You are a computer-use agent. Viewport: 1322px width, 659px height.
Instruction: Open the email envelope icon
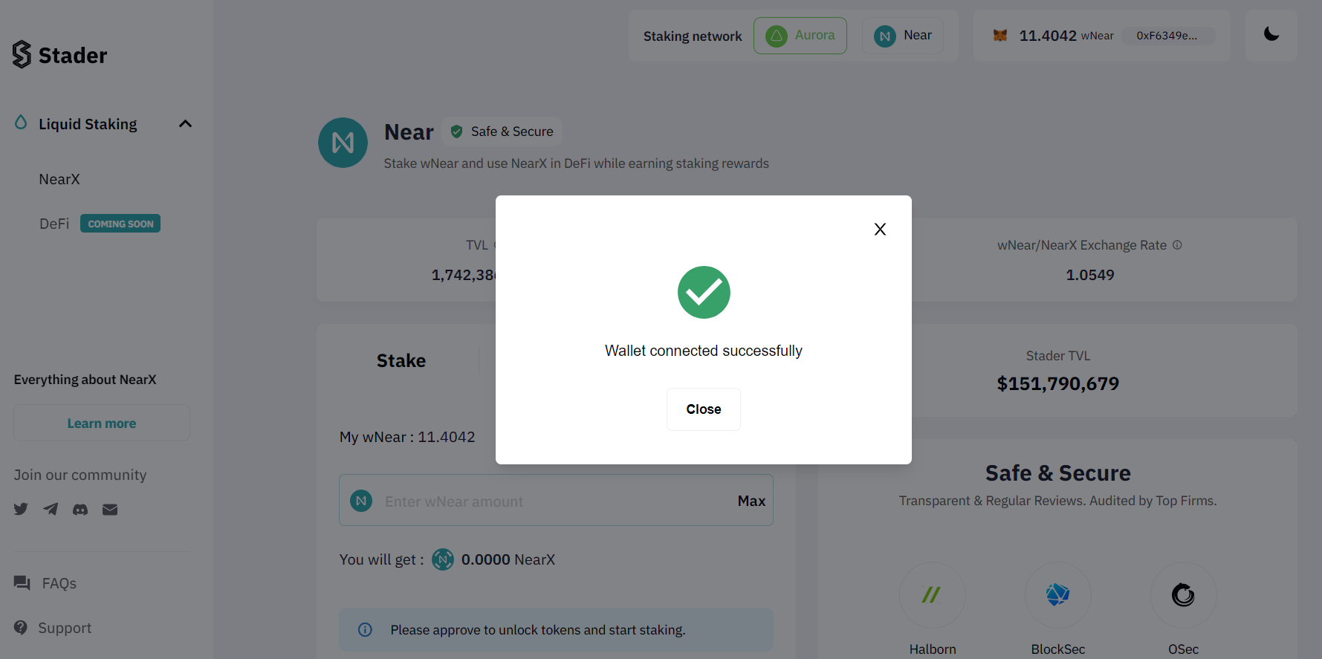pos(110,509)
